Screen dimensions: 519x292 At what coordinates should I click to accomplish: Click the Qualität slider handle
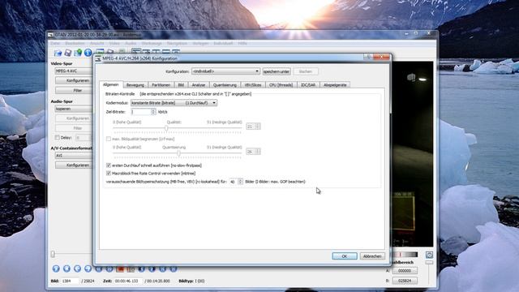[166, 128]
